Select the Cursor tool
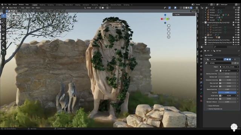This screenshot has width=241, height=135. click(3, 20)
